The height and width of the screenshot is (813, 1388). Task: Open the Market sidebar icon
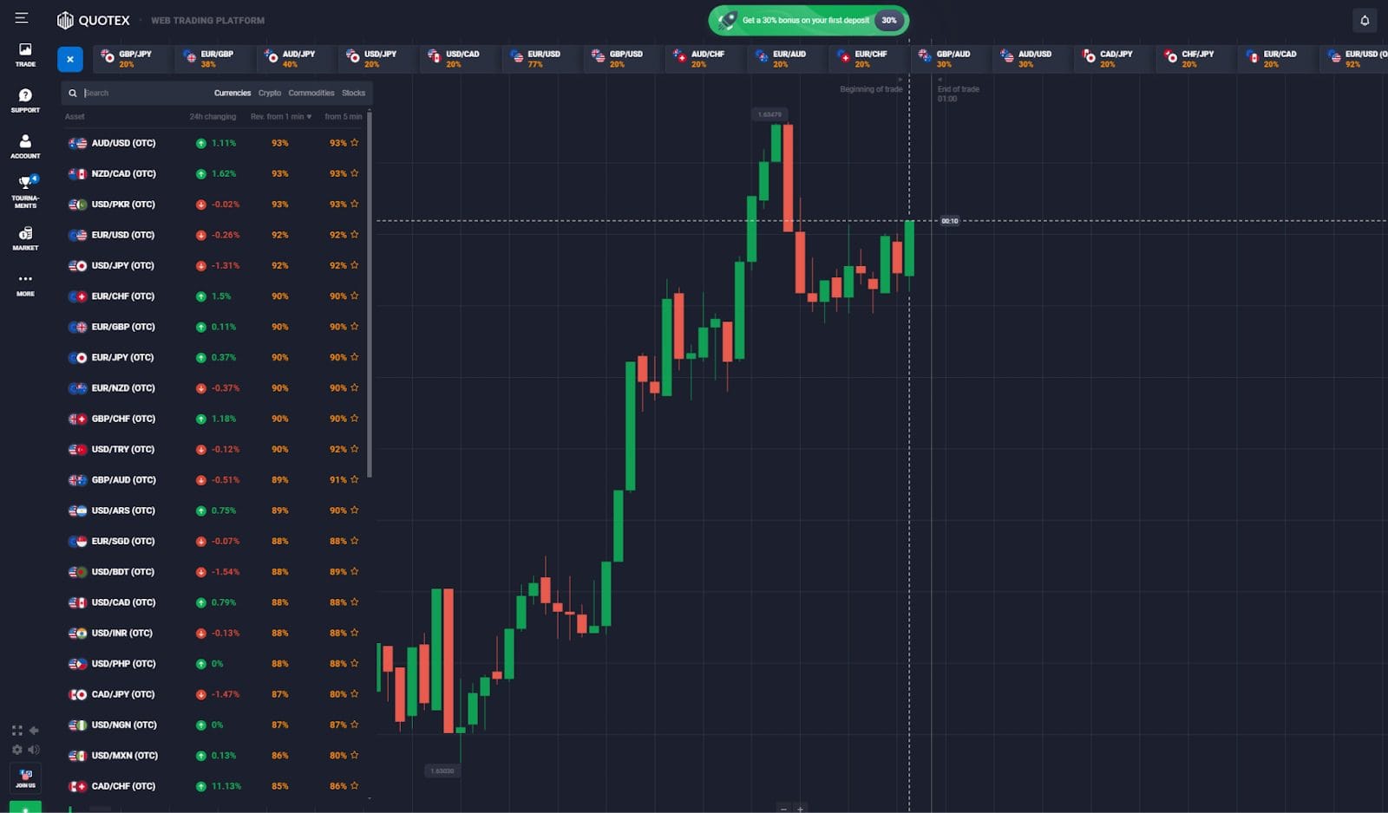coord(25,238)
